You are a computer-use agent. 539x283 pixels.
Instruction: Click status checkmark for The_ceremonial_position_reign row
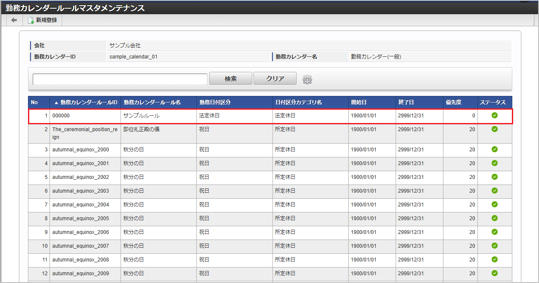click(x=494, y=129)
